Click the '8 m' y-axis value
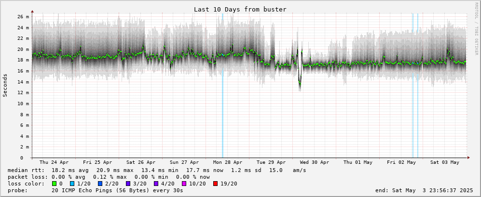 tap(24, 114)
